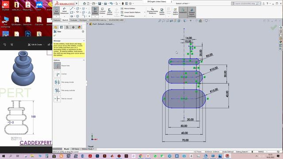Select the Corner trim option
Image resolution: width=283 pixels, height=159 pixels.
pos(57,74)
